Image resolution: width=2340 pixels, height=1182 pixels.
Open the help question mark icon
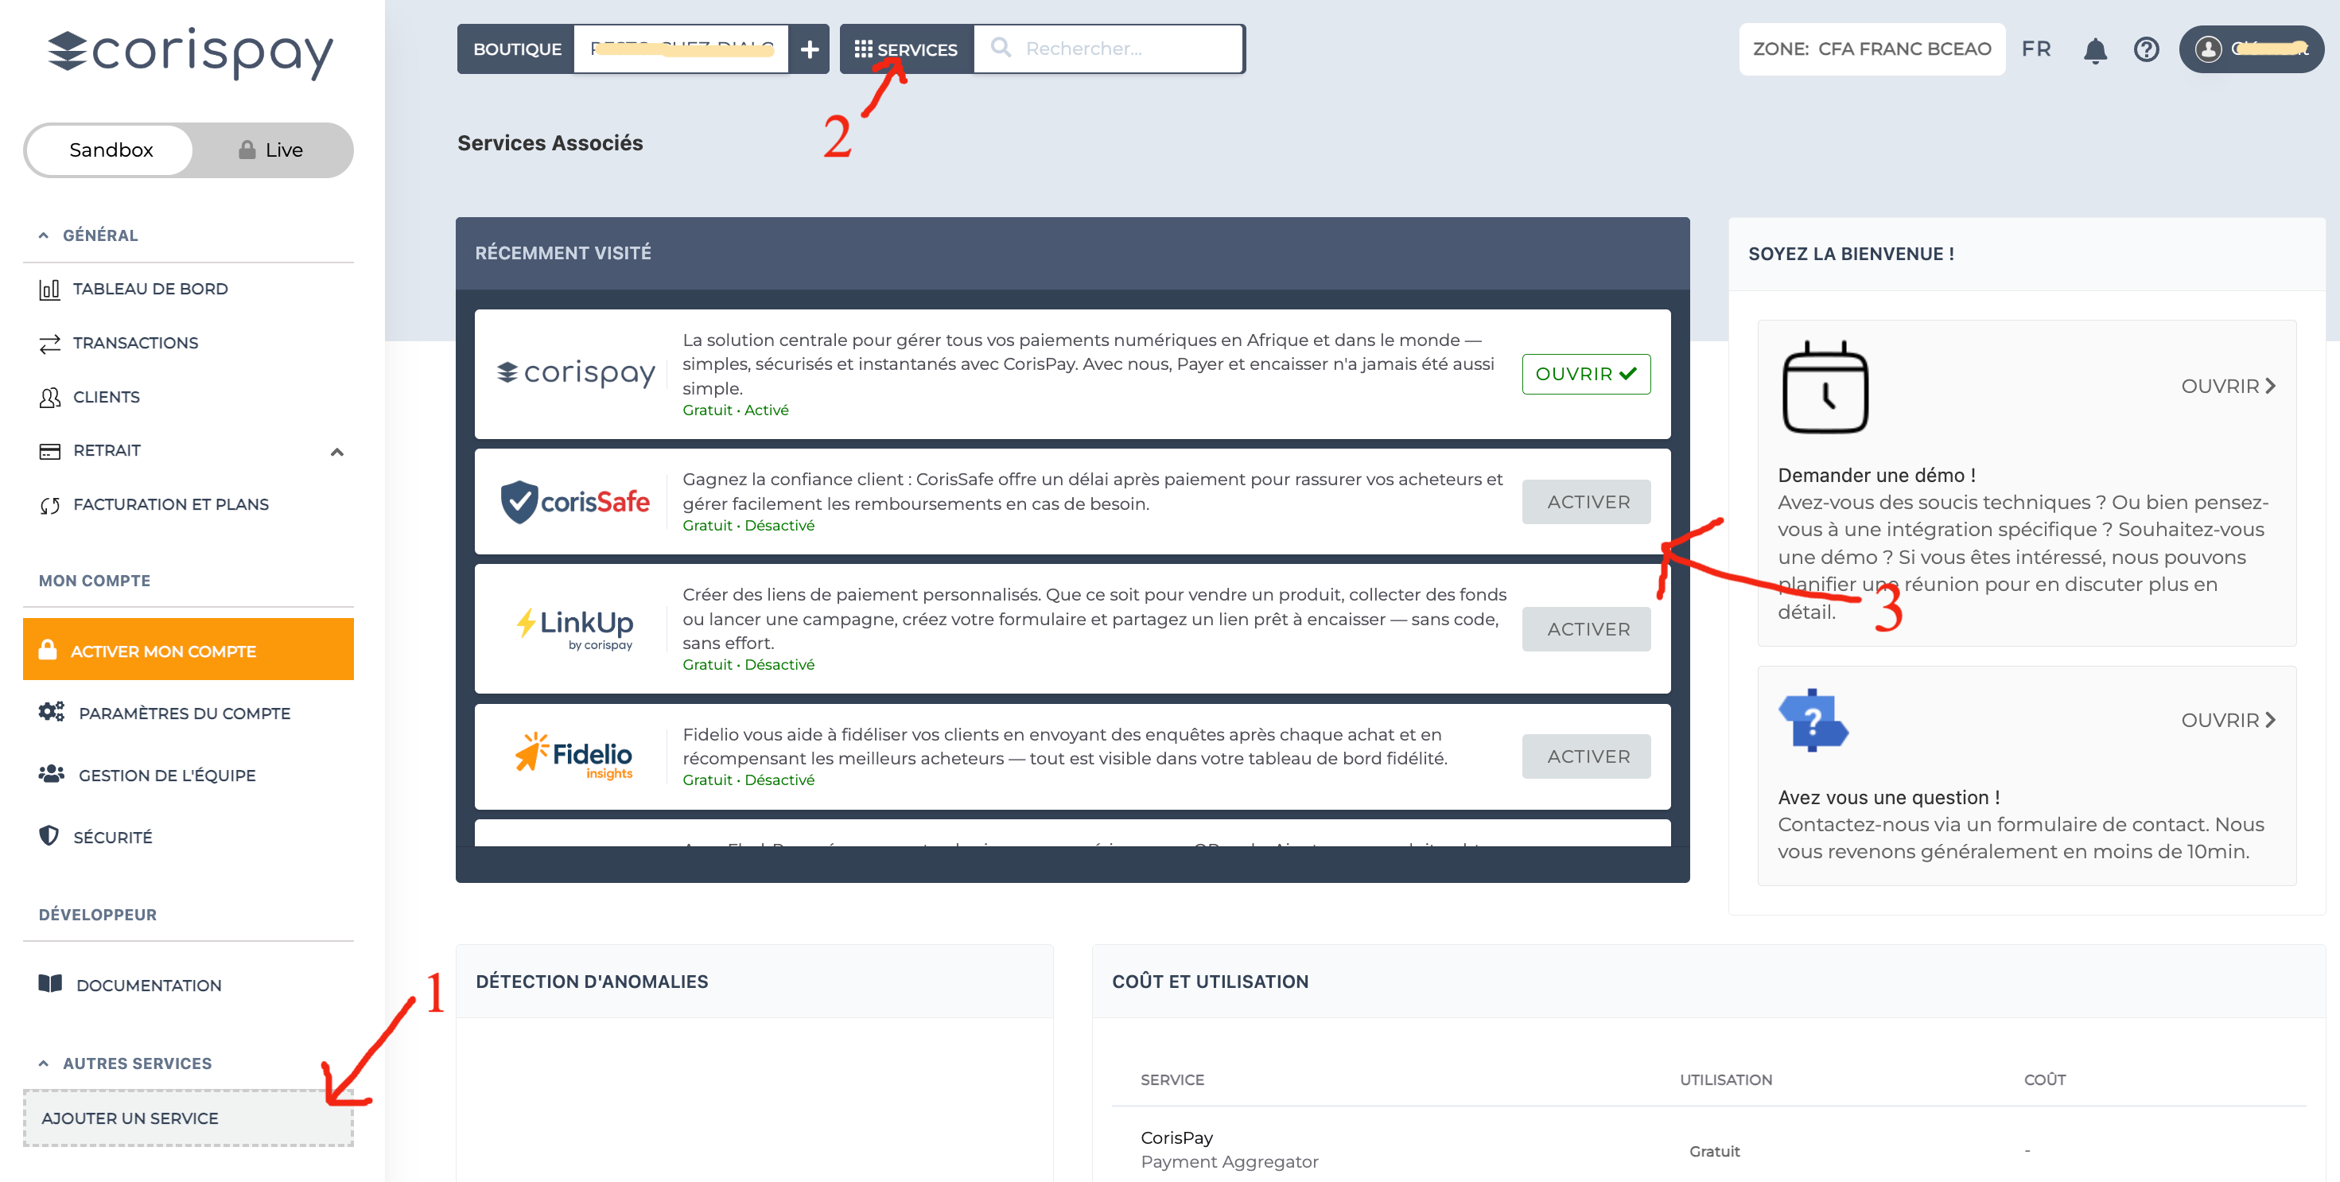pyautogui.click(x=2146, y=49)
